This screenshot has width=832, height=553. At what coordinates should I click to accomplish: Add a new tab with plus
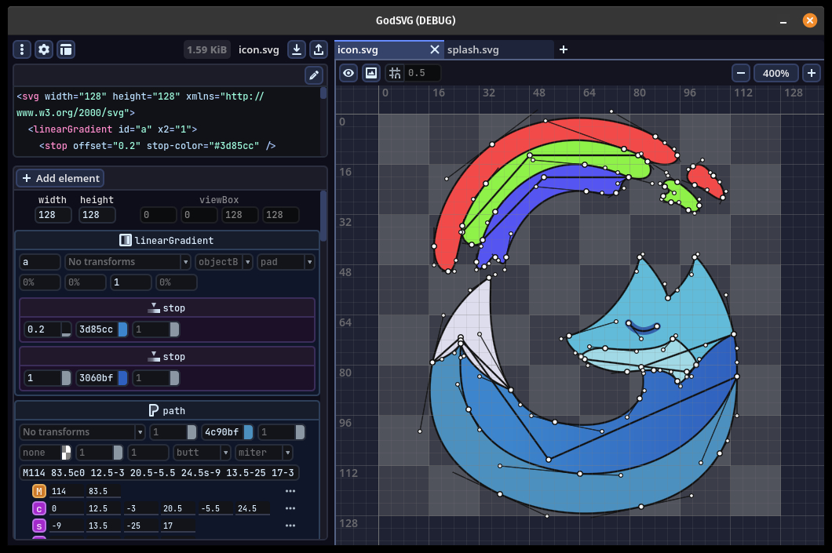[x=563, y=49]
